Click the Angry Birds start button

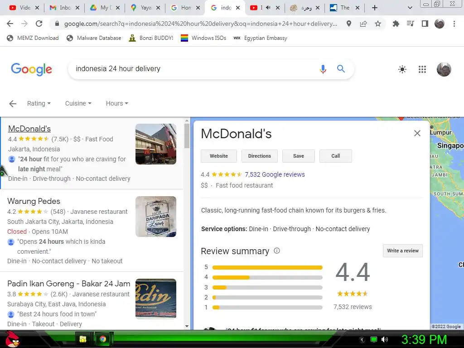[12, 339]
